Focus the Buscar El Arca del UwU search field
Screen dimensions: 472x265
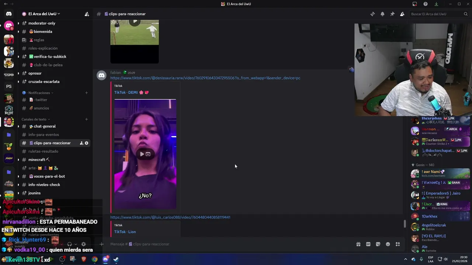(439, 14)
